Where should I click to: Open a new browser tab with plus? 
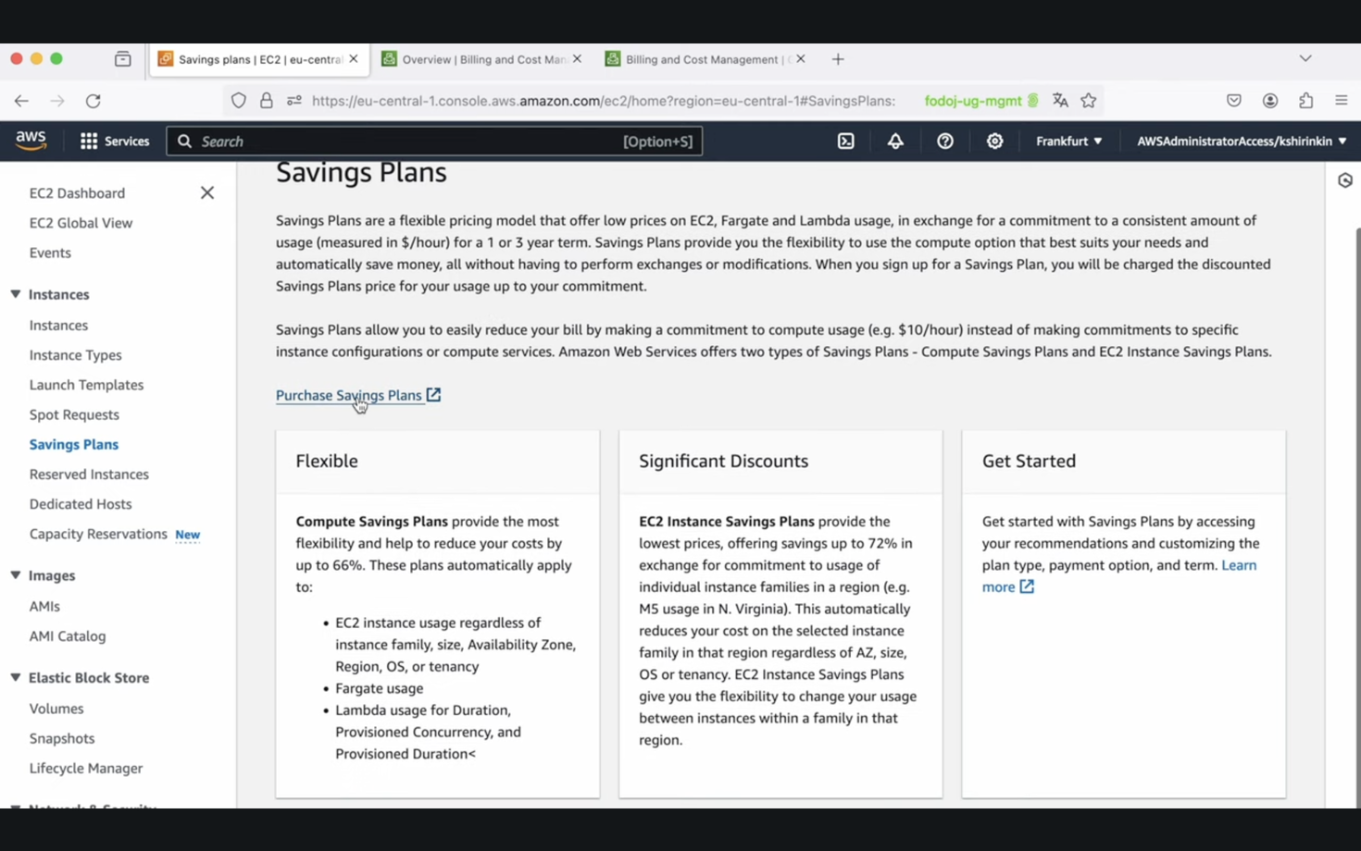coord(838,59)
